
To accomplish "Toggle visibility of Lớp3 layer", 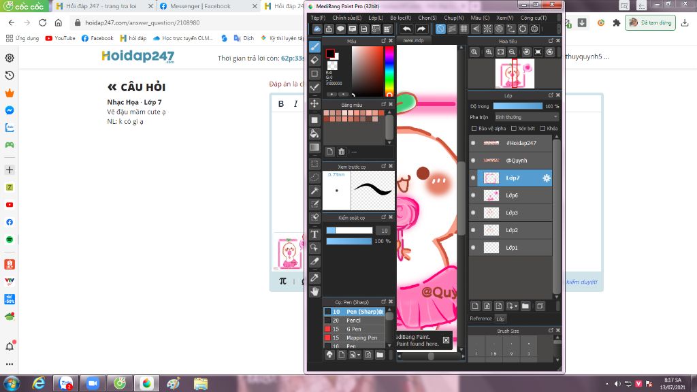I will click(x=473, y=212).
